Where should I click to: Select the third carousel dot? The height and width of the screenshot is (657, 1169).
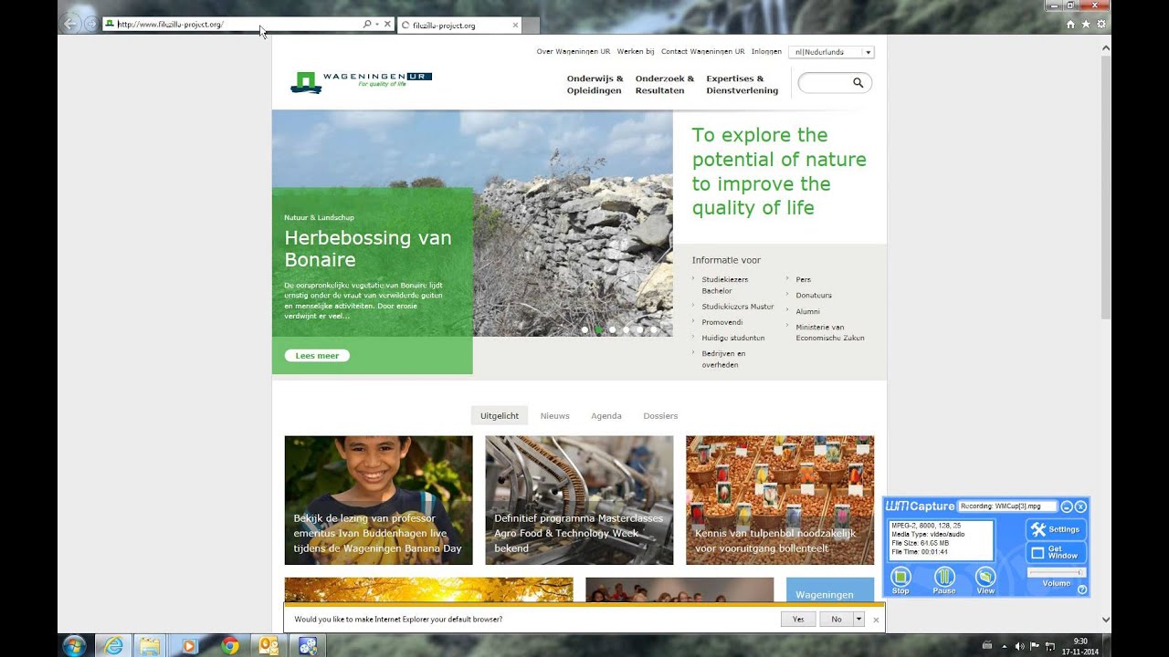[612, 329]
